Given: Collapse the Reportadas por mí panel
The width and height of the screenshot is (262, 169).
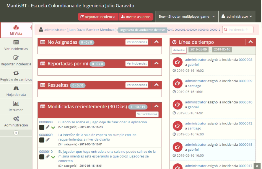Looking at the screenshot, I should click(156, 63).
